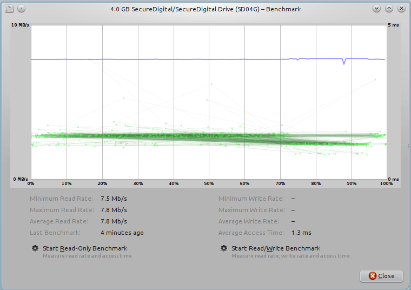Click the round pin button in the title bar
The width and height of the screenshot is (411, 290).
click(x=22, y=9)
